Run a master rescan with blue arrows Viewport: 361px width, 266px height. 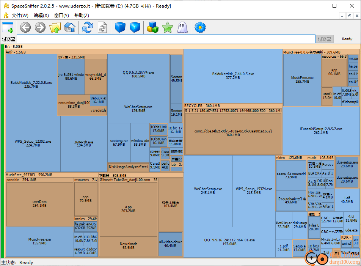click(x=88, y=27)
